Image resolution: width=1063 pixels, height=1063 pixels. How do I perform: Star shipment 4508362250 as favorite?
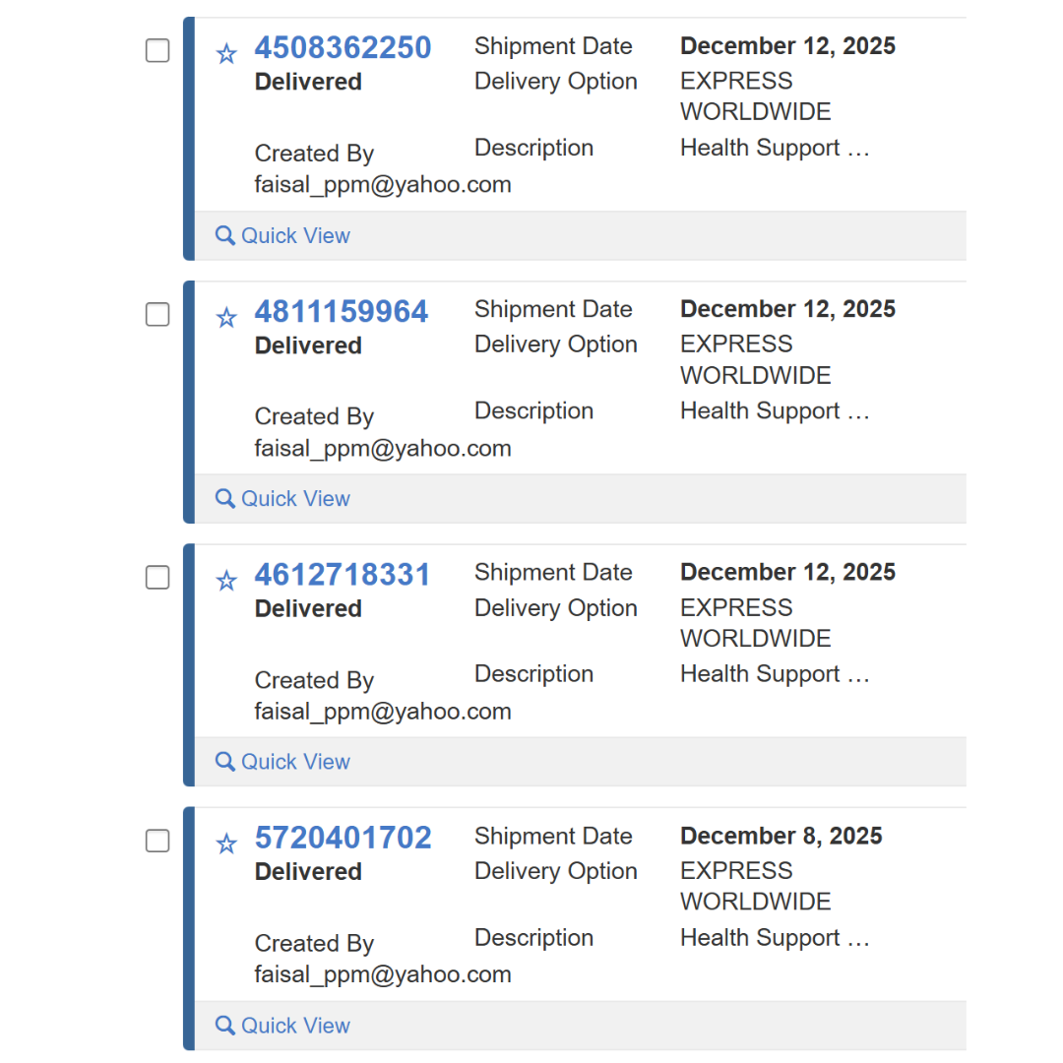coord(226,54)
